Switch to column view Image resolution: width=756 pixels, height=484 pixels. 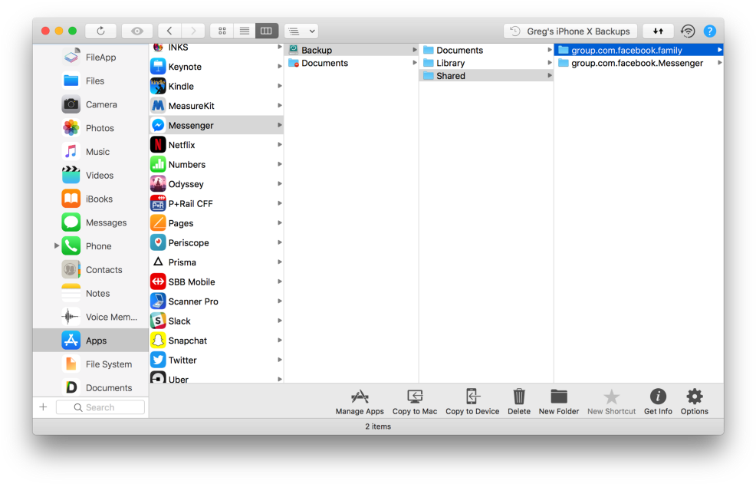tap(266, 31)
